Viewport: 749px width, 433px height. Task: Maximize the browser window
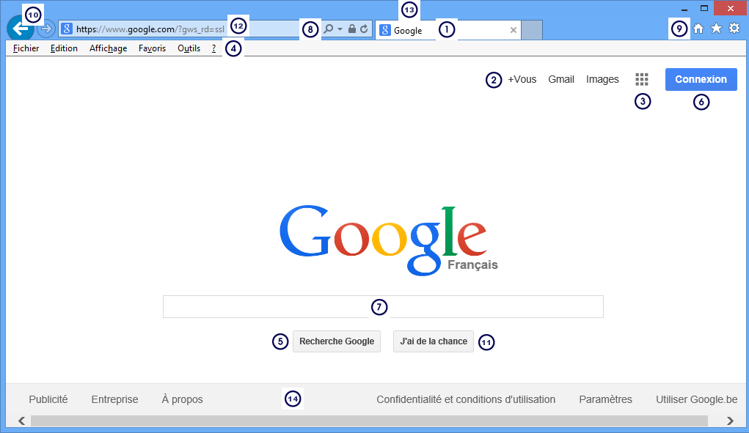pyautogui.click(x=704, y=9)
